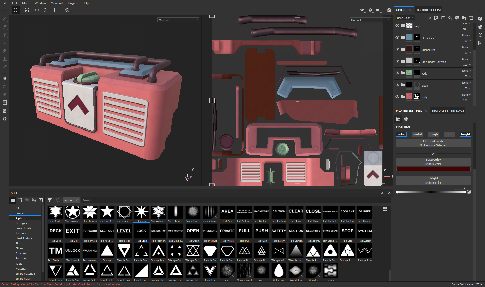Image resolution: width=485 pixels, height=287 pixels.
Task: Add a smart material layer icon
Action: [x=457, y=18]
